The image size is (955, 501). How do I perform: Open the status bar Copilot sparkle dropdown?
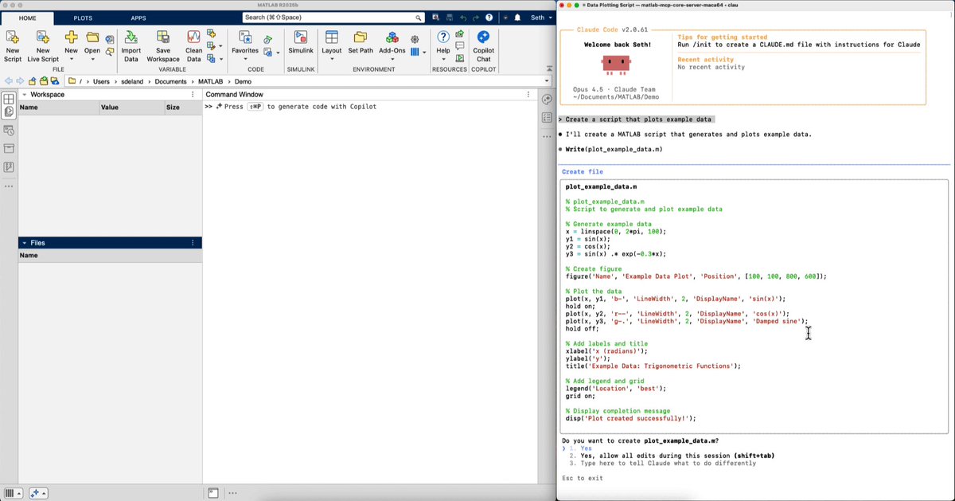tap(38, 493)
